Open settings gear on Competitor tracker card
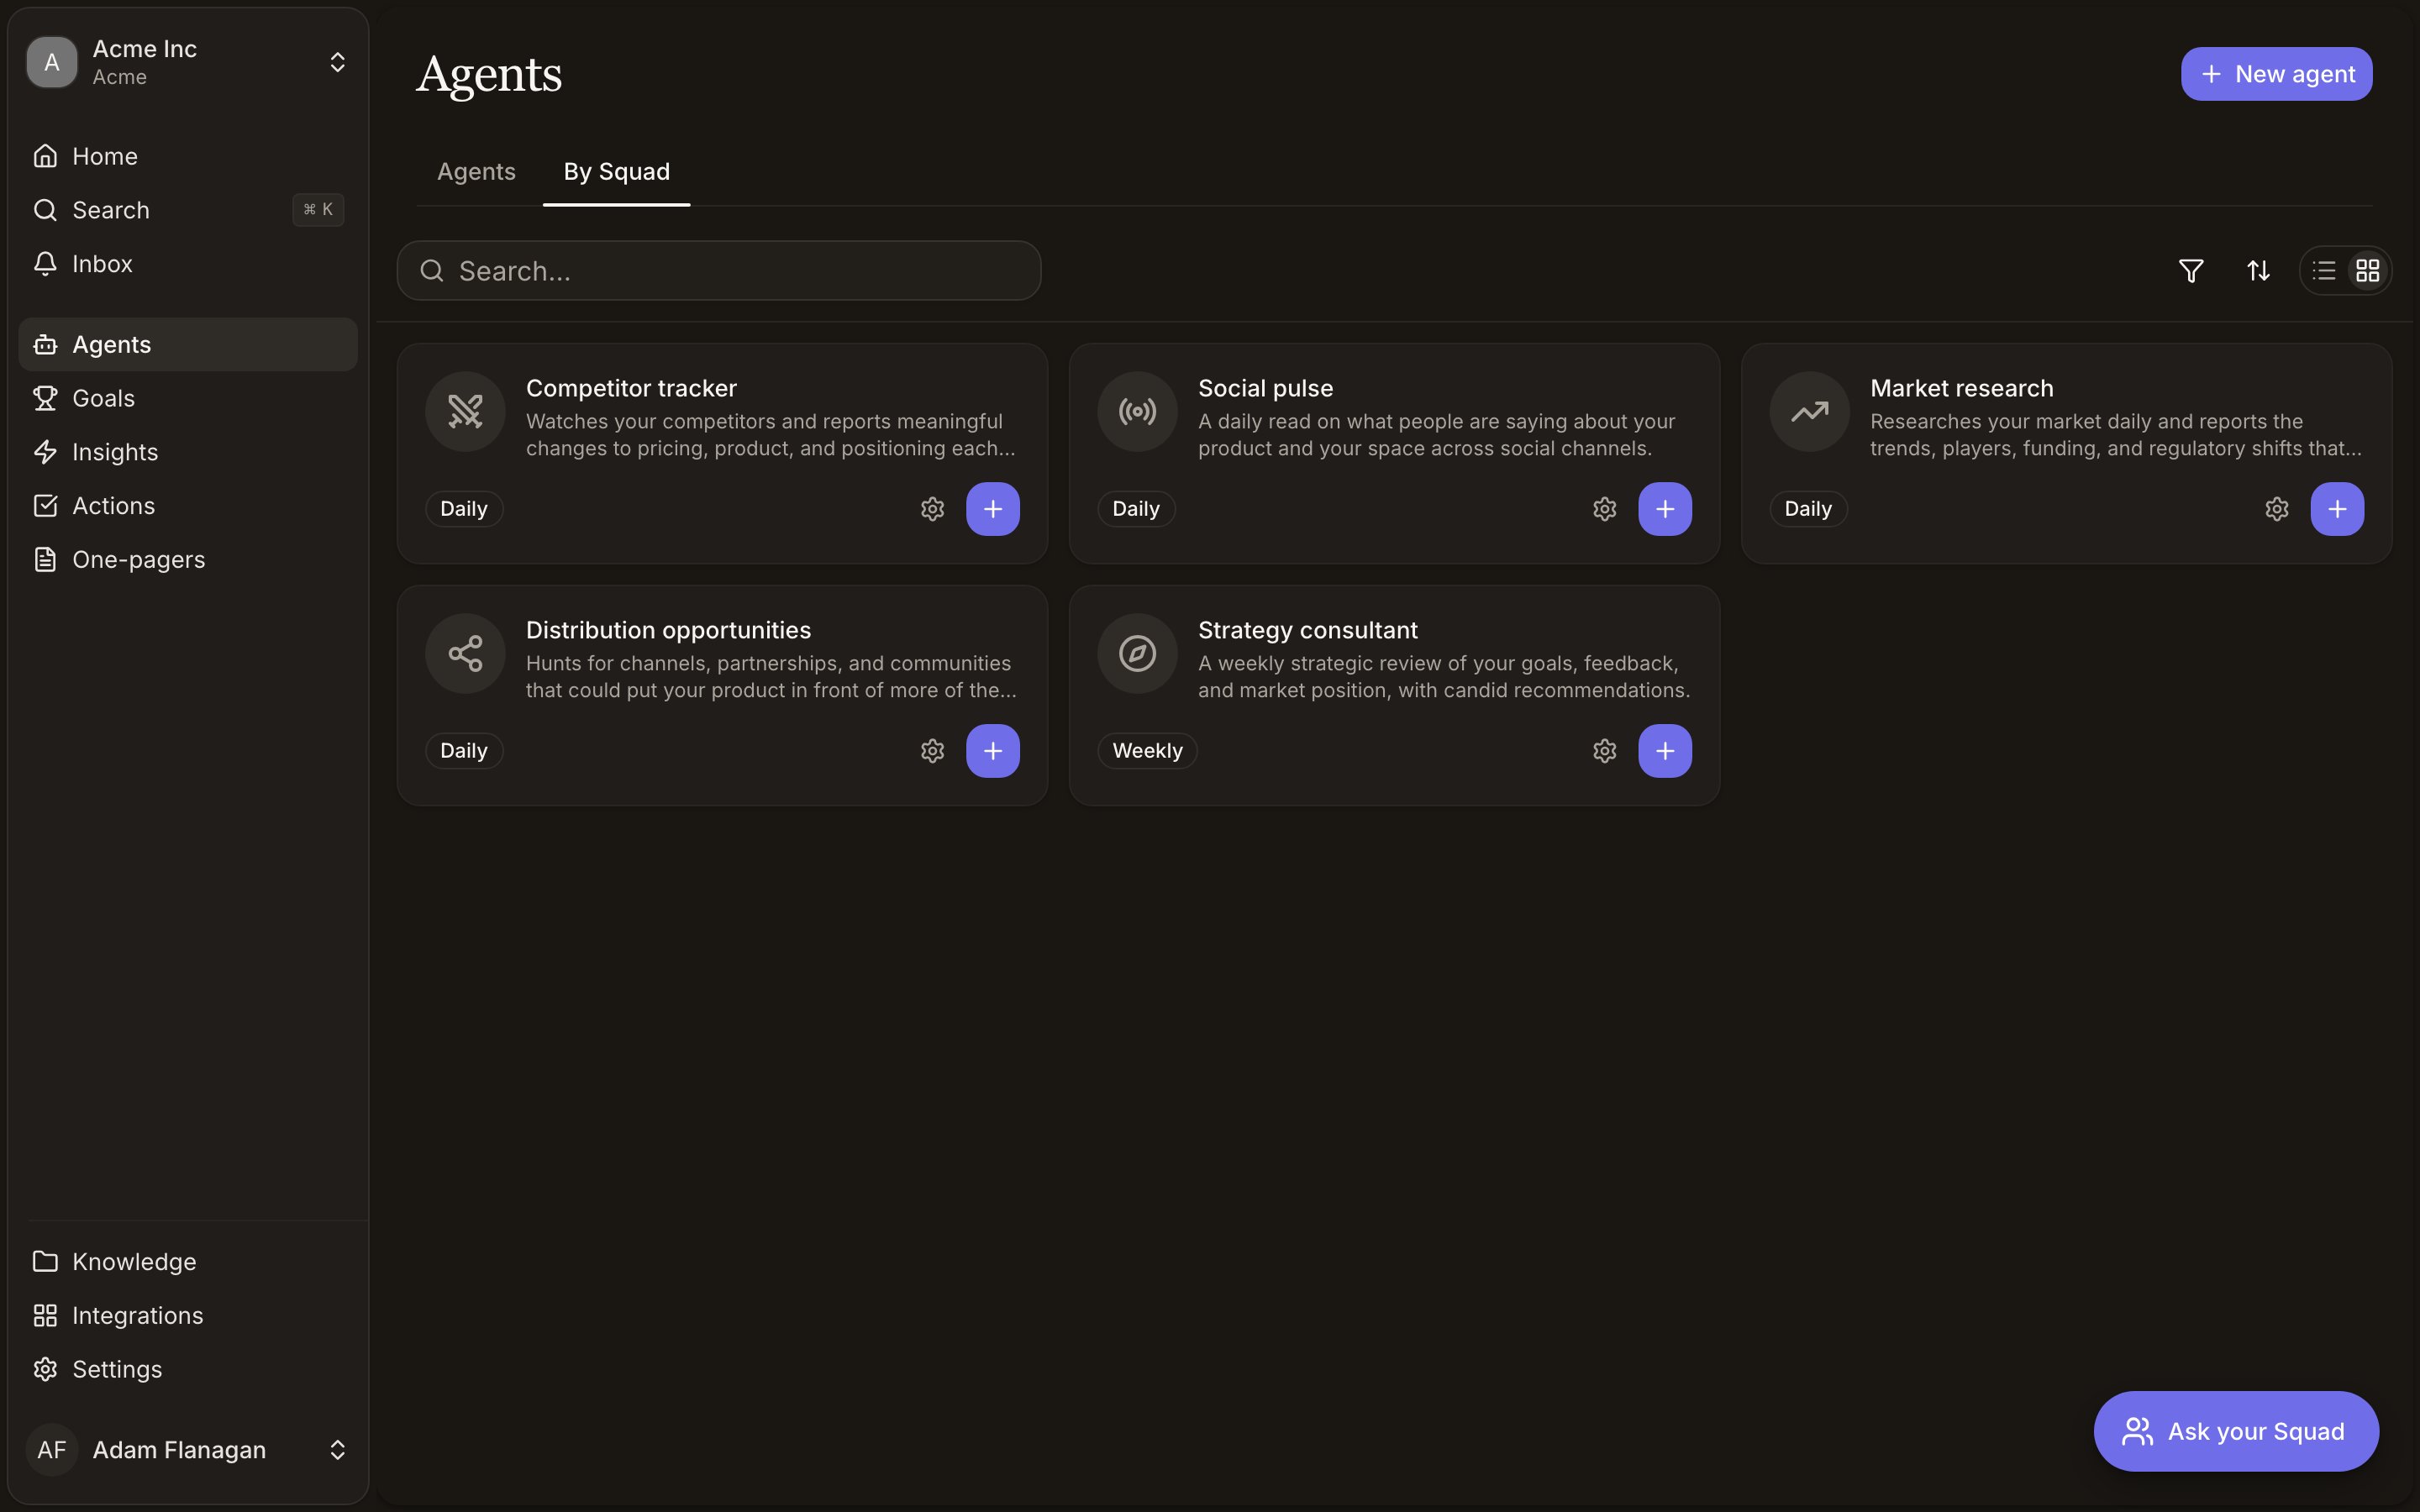The image size is (2420, 1512). point(932,509)
